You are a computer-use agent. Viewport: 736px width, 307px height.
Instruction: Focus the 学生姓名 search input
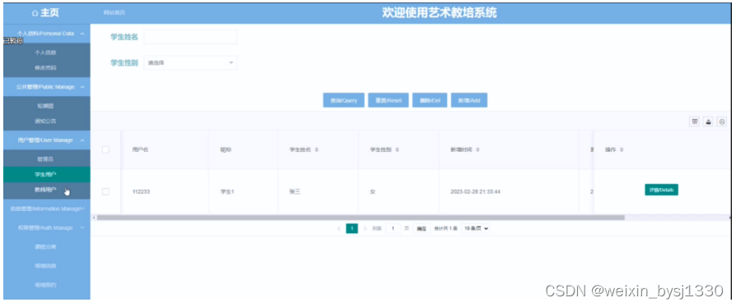pos(190,37)
